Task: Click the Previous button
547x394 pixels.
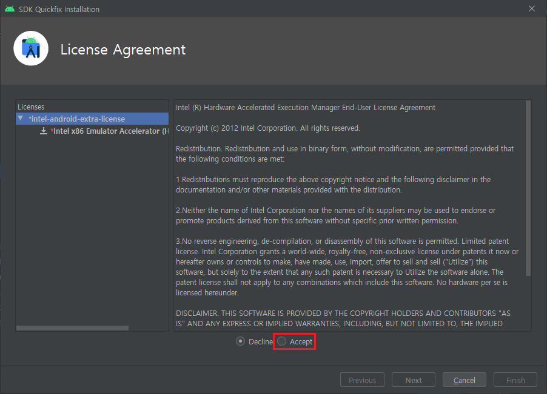Action: [x=362, y=380]
